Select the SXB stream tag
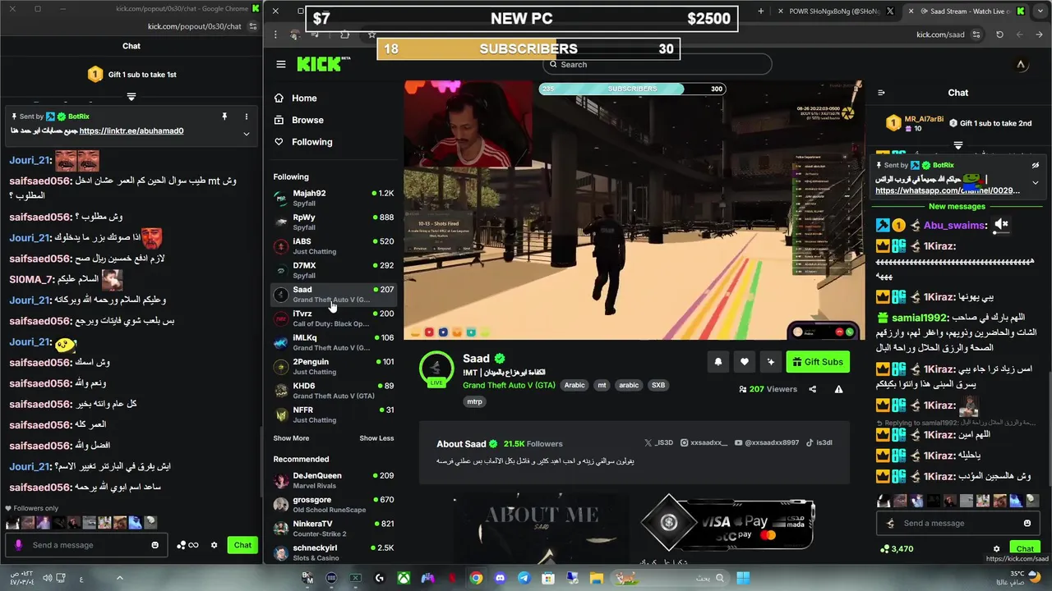 (658, 385)
